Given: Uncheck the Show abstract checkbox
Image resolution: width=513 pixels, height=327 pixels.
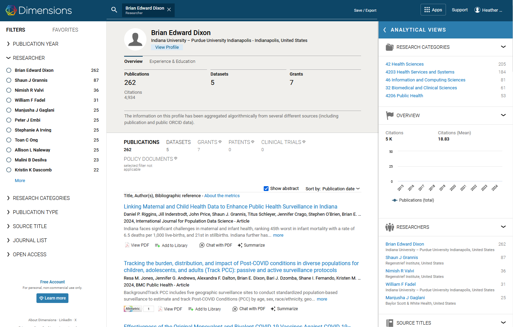Looking at the screenshot, I should point(266,189).
